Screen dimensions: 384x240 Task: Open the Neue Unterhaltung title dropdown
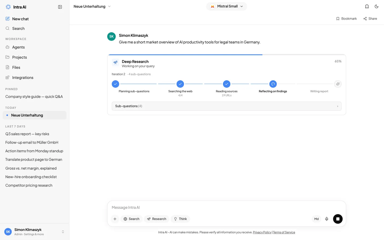92,6
